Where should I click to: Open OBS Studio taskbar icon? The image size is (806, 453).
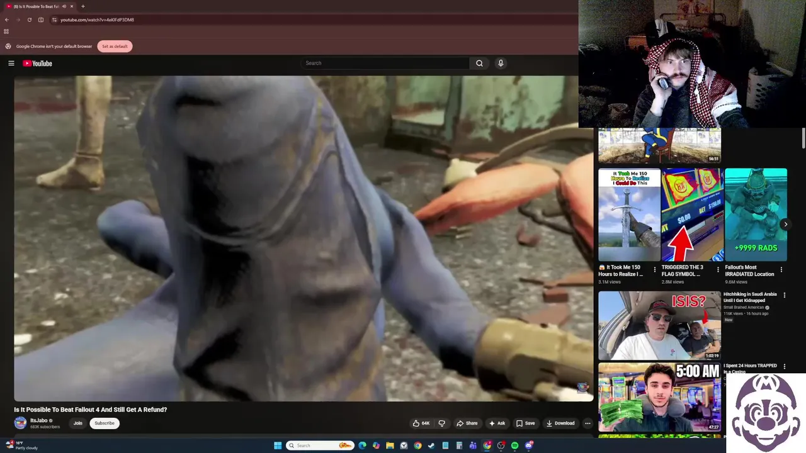[x=501, y=445]
